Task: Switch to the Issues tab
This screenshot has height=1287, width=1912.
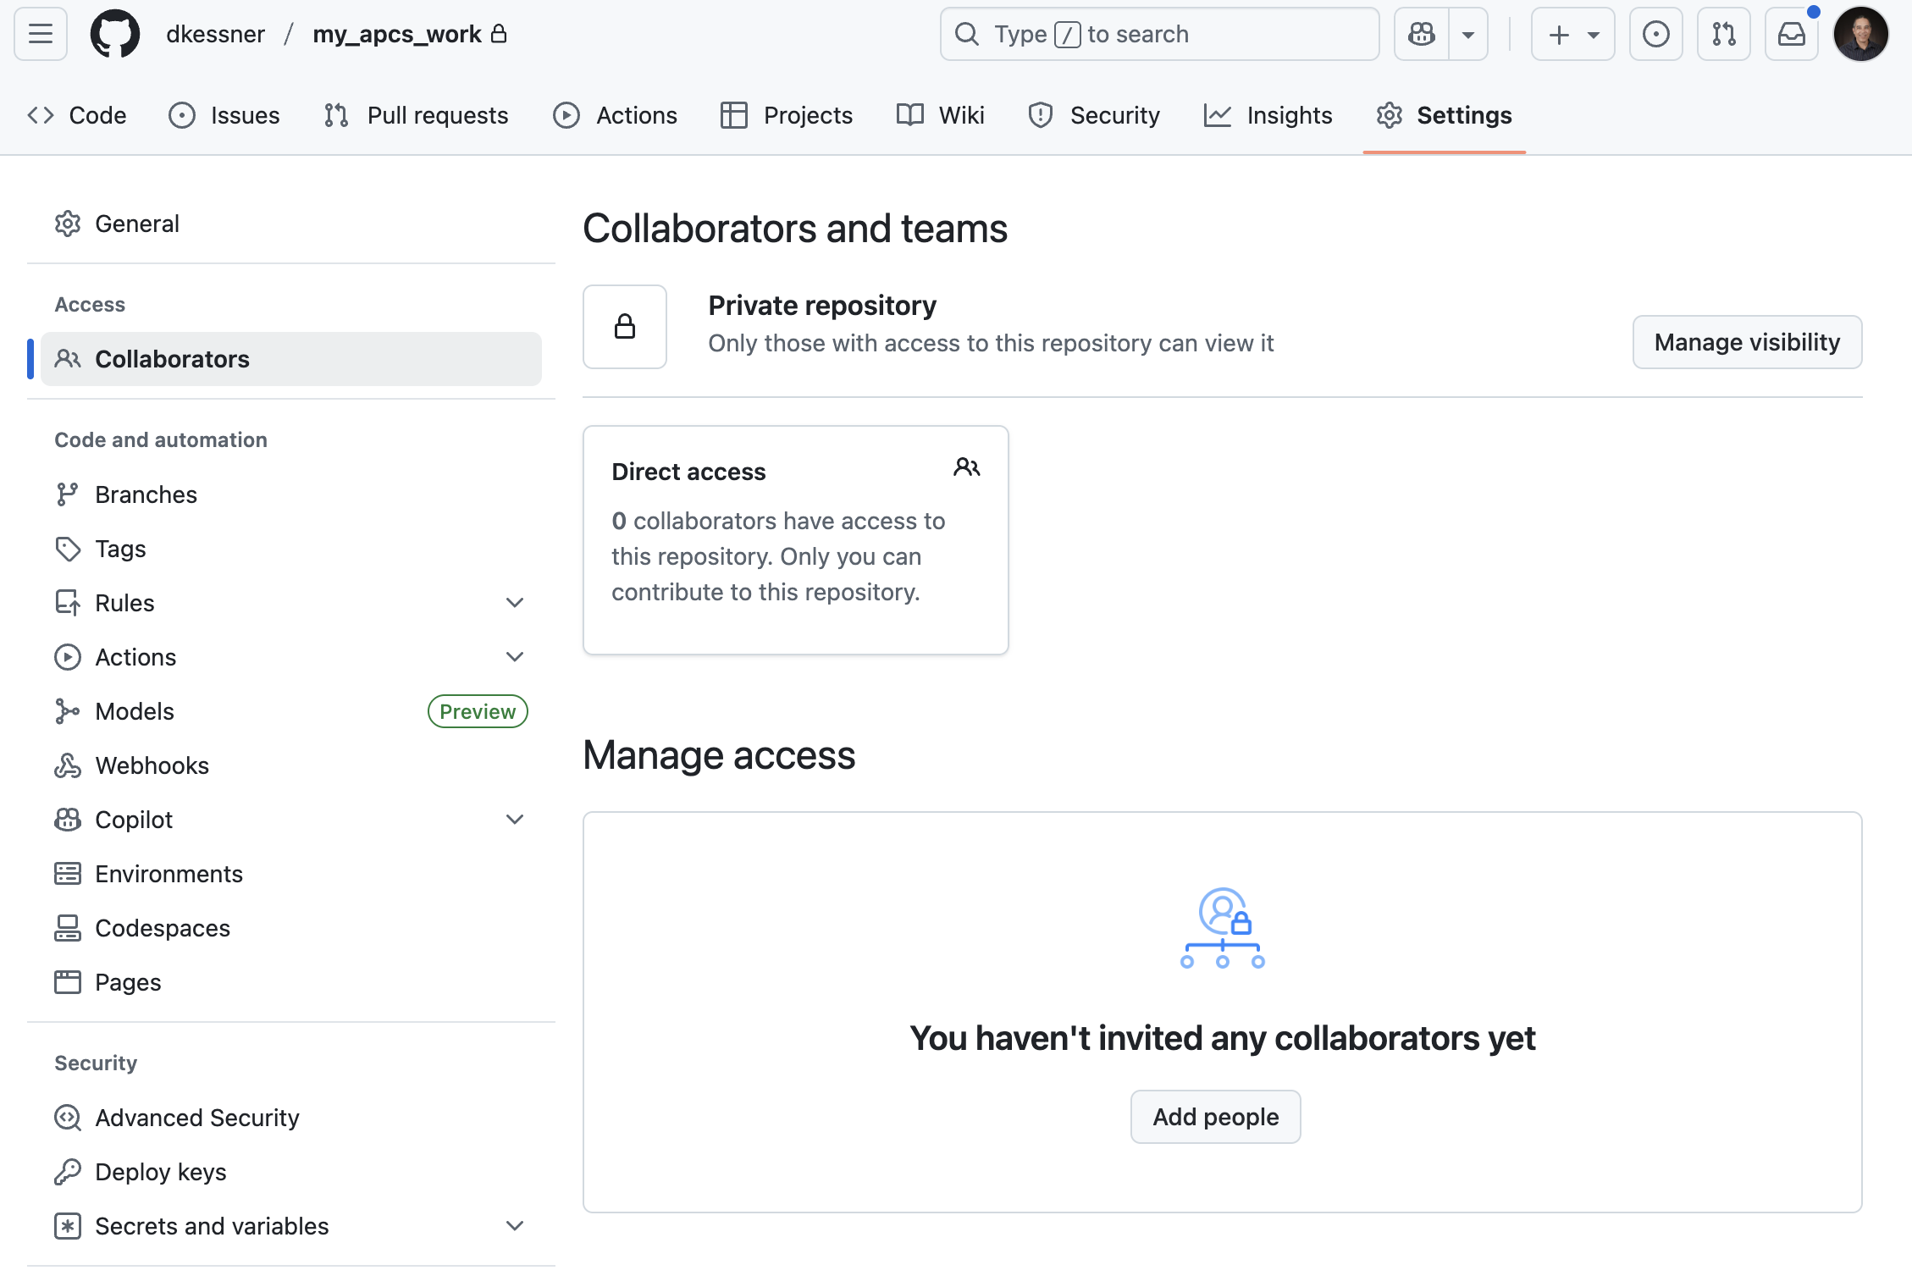Action: coord(224,115)
